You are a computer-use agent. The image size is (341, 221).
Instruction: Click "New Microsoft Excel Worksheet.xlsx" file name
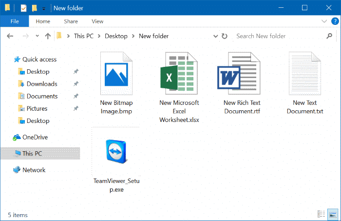[x=179, y=111]
